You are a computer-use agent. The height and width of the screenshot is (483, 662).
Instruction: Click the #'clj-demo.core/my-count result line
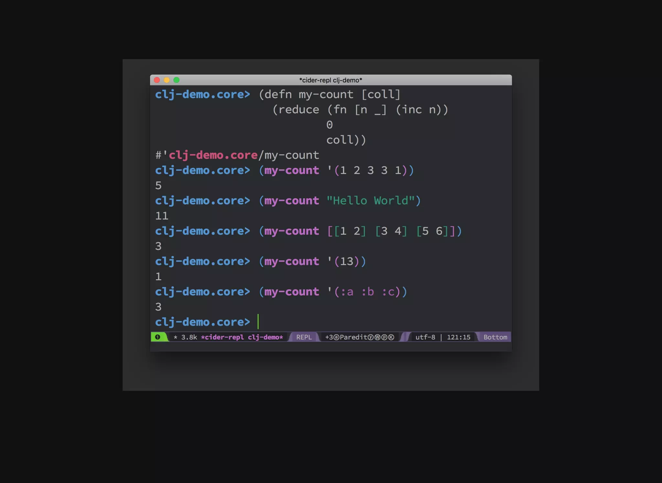tap(237, 155)
